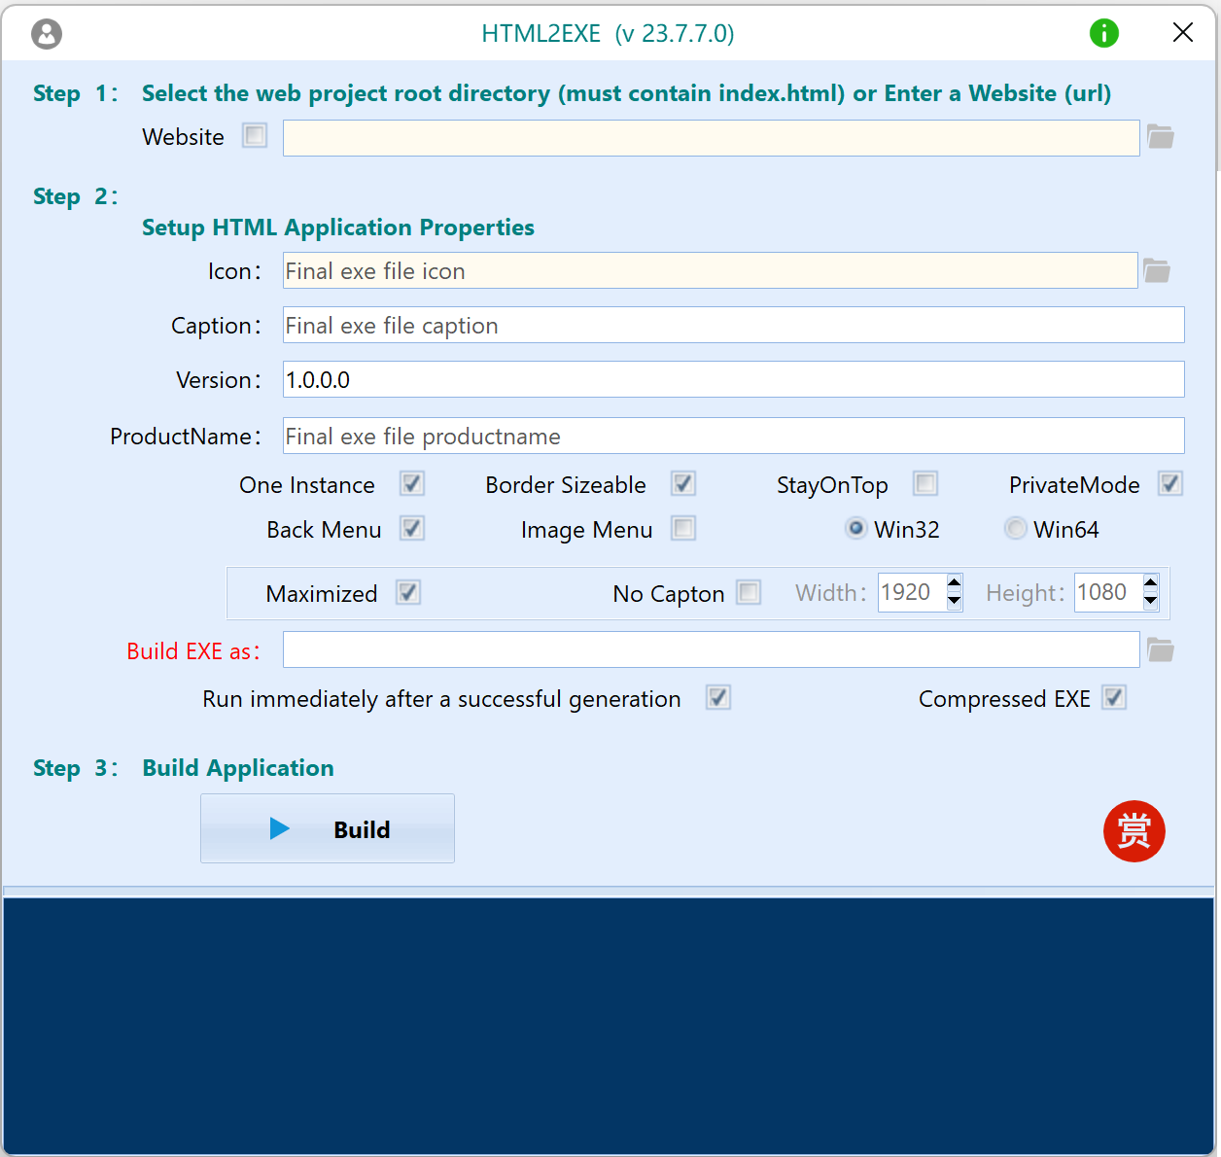Toggle One Instance checkbox
The image size is (1221, 1157).
tap(412, 483)
